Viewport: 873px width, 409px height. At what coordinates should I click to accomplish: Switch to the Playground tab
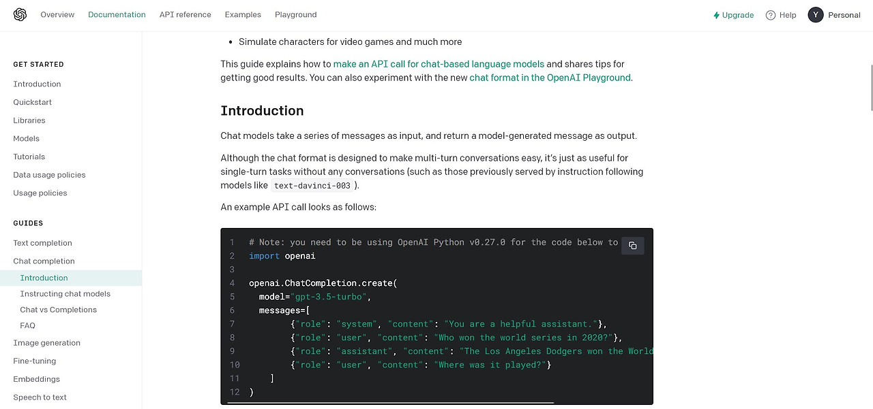(296, 15)
